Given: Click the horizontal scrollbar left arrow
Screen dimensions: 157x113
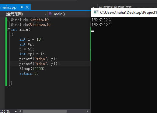Looking at the screenshot, I should coord(20,111).
